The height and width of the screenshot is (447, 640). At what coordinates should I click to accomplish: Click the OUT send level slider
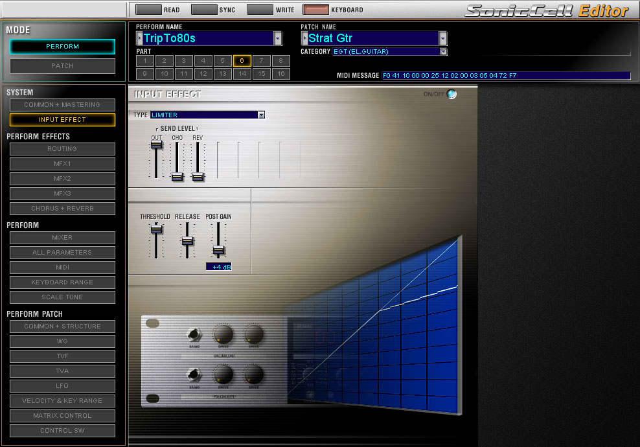click(156, 144)
